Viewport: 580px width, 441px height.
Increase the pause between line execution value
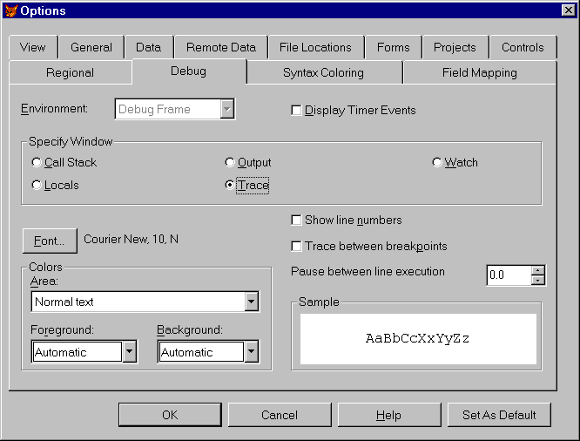click(x=538, y=270)
